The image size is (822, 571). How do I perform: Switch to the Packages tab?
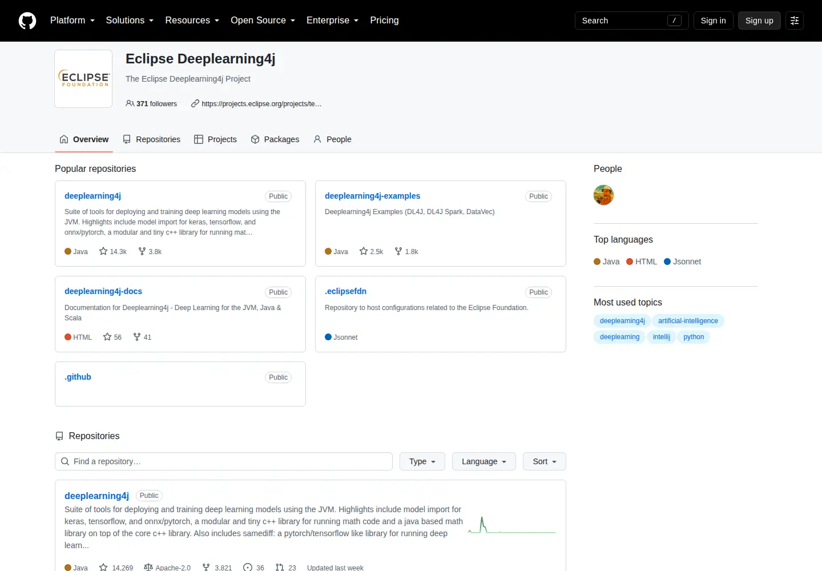pyautogui.click(x=275, y=139)
